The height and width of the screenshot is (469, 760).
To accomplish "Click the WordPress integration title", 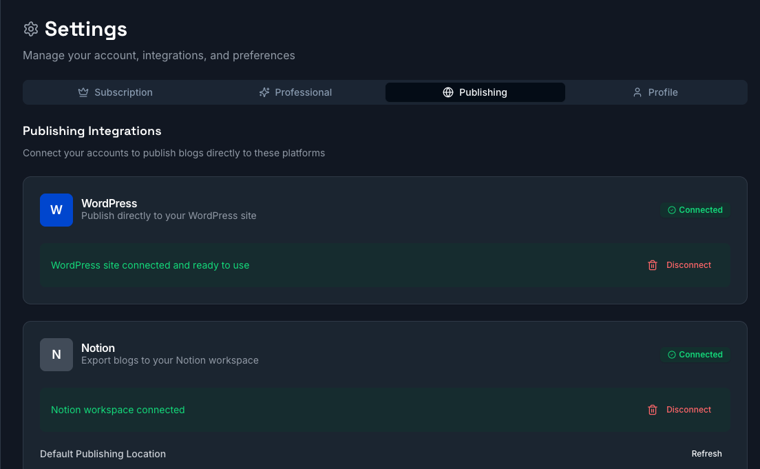I will (109, 203).
